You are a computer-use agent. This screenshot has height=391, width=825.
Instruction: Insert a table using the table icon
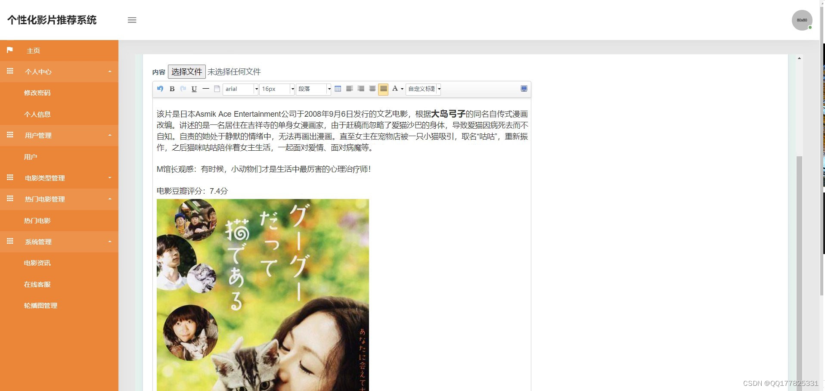coord(338,89)
